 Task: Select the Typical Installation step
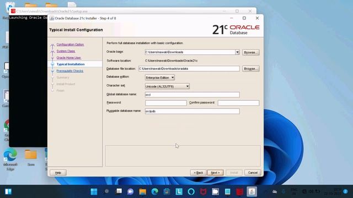point(71,64)
